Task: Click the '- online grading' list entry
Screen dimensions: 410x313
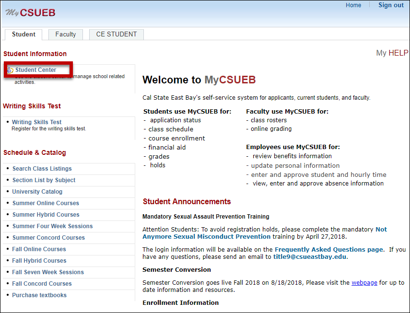Action: click(269, 128)
